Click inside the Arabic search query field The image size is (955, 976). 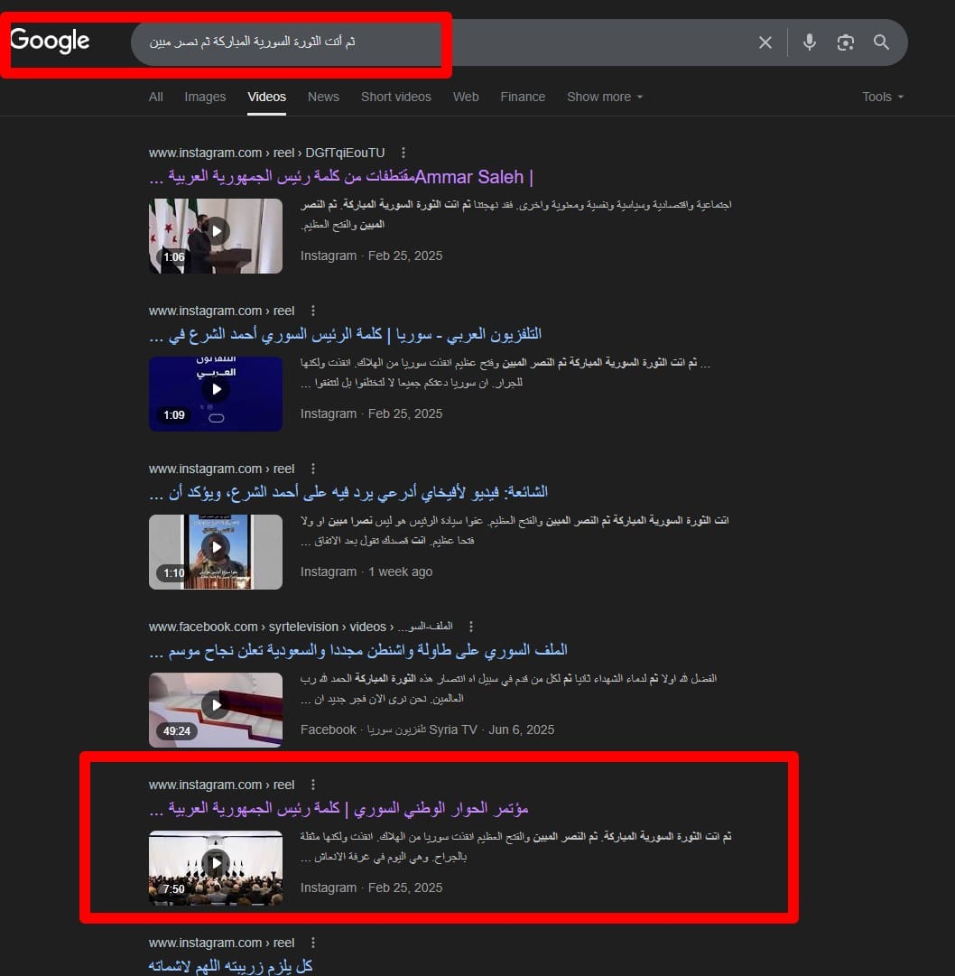point(435,42)
